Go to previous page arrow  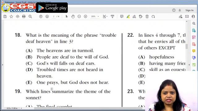click(41, 16)
